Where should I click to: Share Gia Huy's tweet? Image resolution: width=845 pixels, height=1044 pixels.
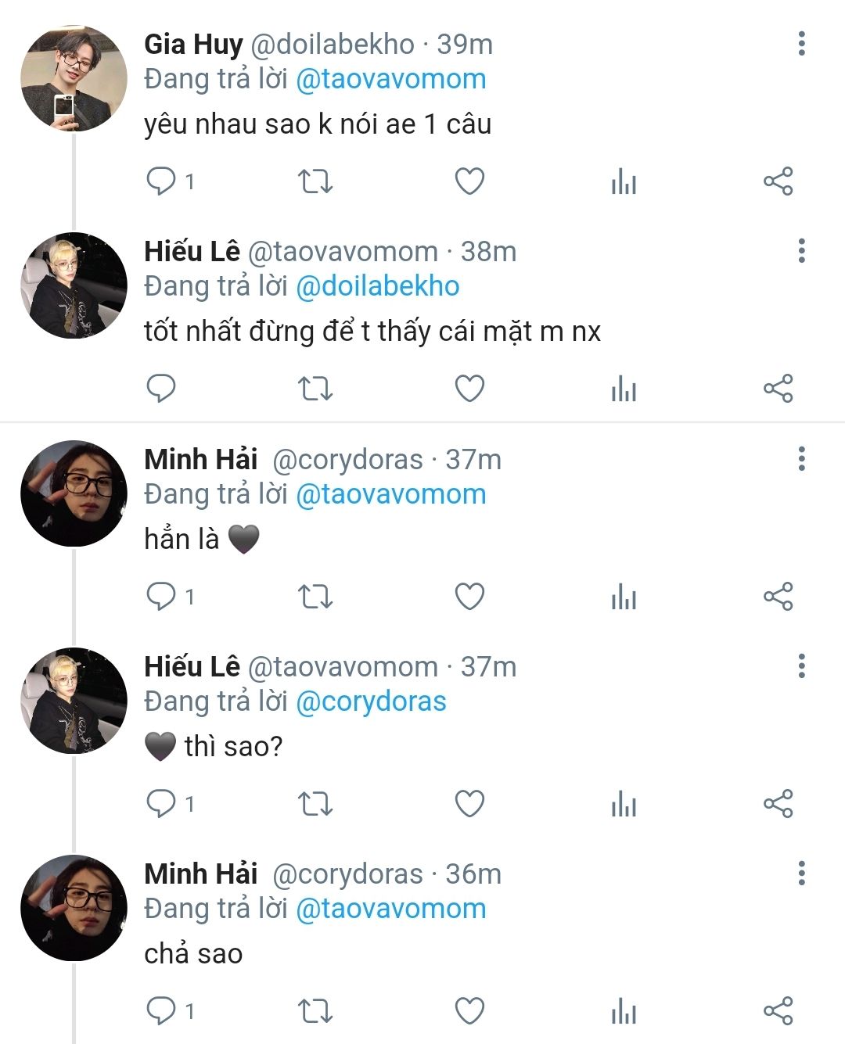pos(778,181)
